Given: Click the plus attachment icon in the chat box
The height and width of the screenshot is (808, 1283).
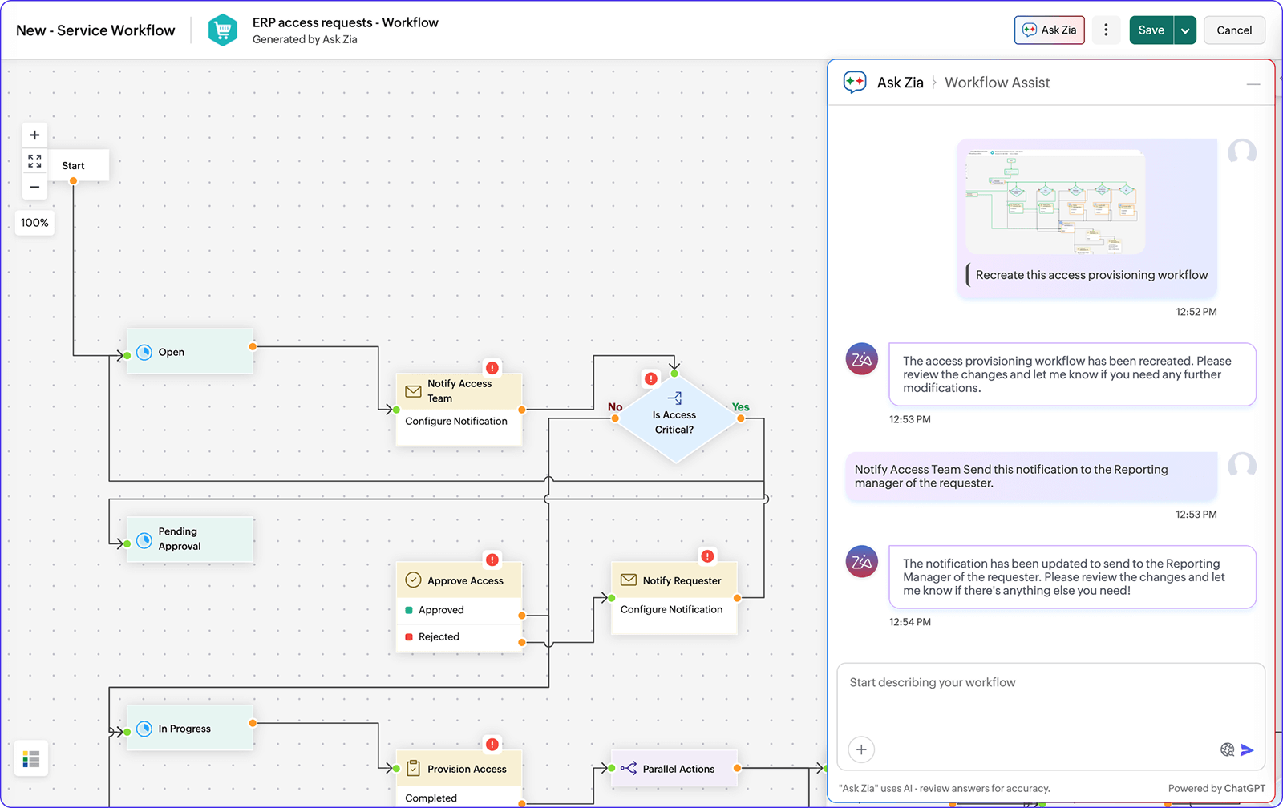Looking at the screenshot, I should pyautogui.click(x=860, y=749).
